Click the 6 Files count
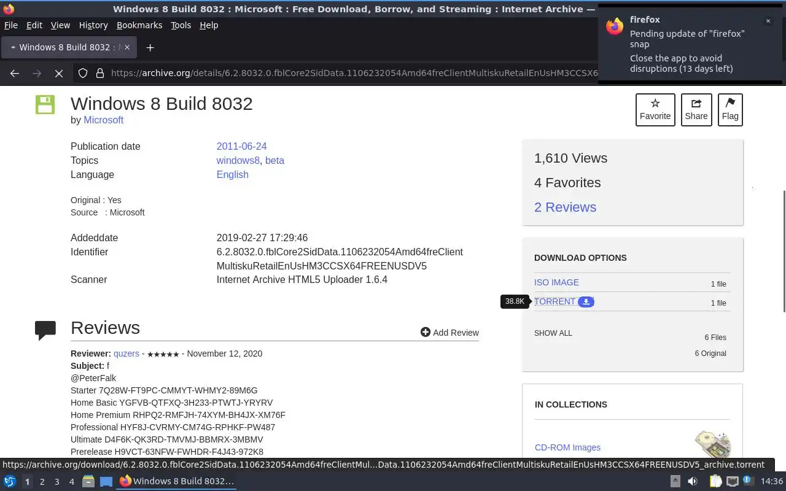Viewport: 786px width, 491px height. click(715, 337)
